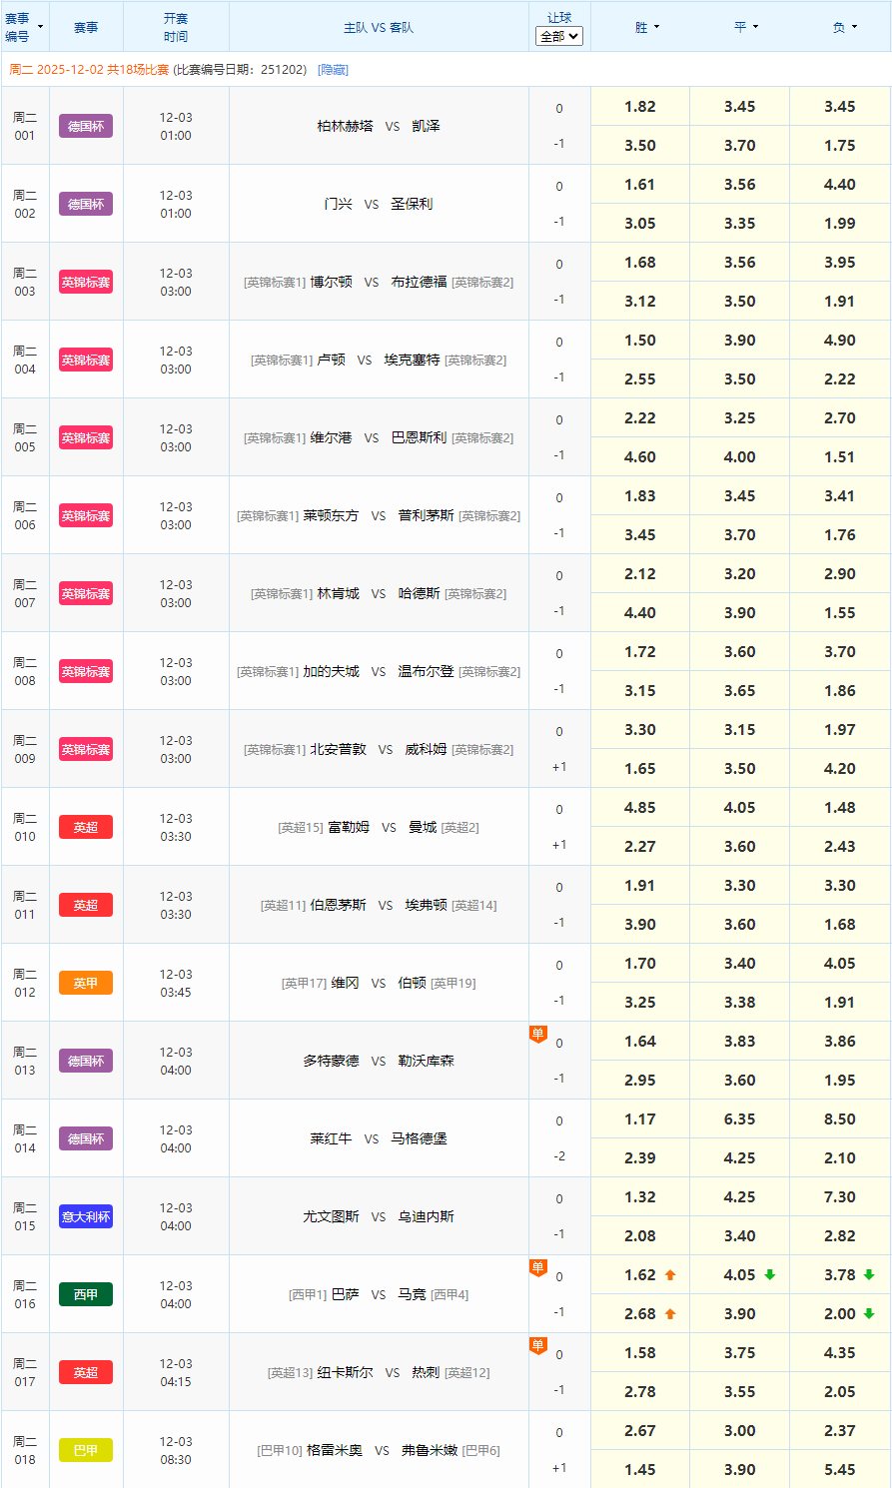The image size is (892, 1488).
Task: Open the 胜 column dropdown
Action: point(647,27)
